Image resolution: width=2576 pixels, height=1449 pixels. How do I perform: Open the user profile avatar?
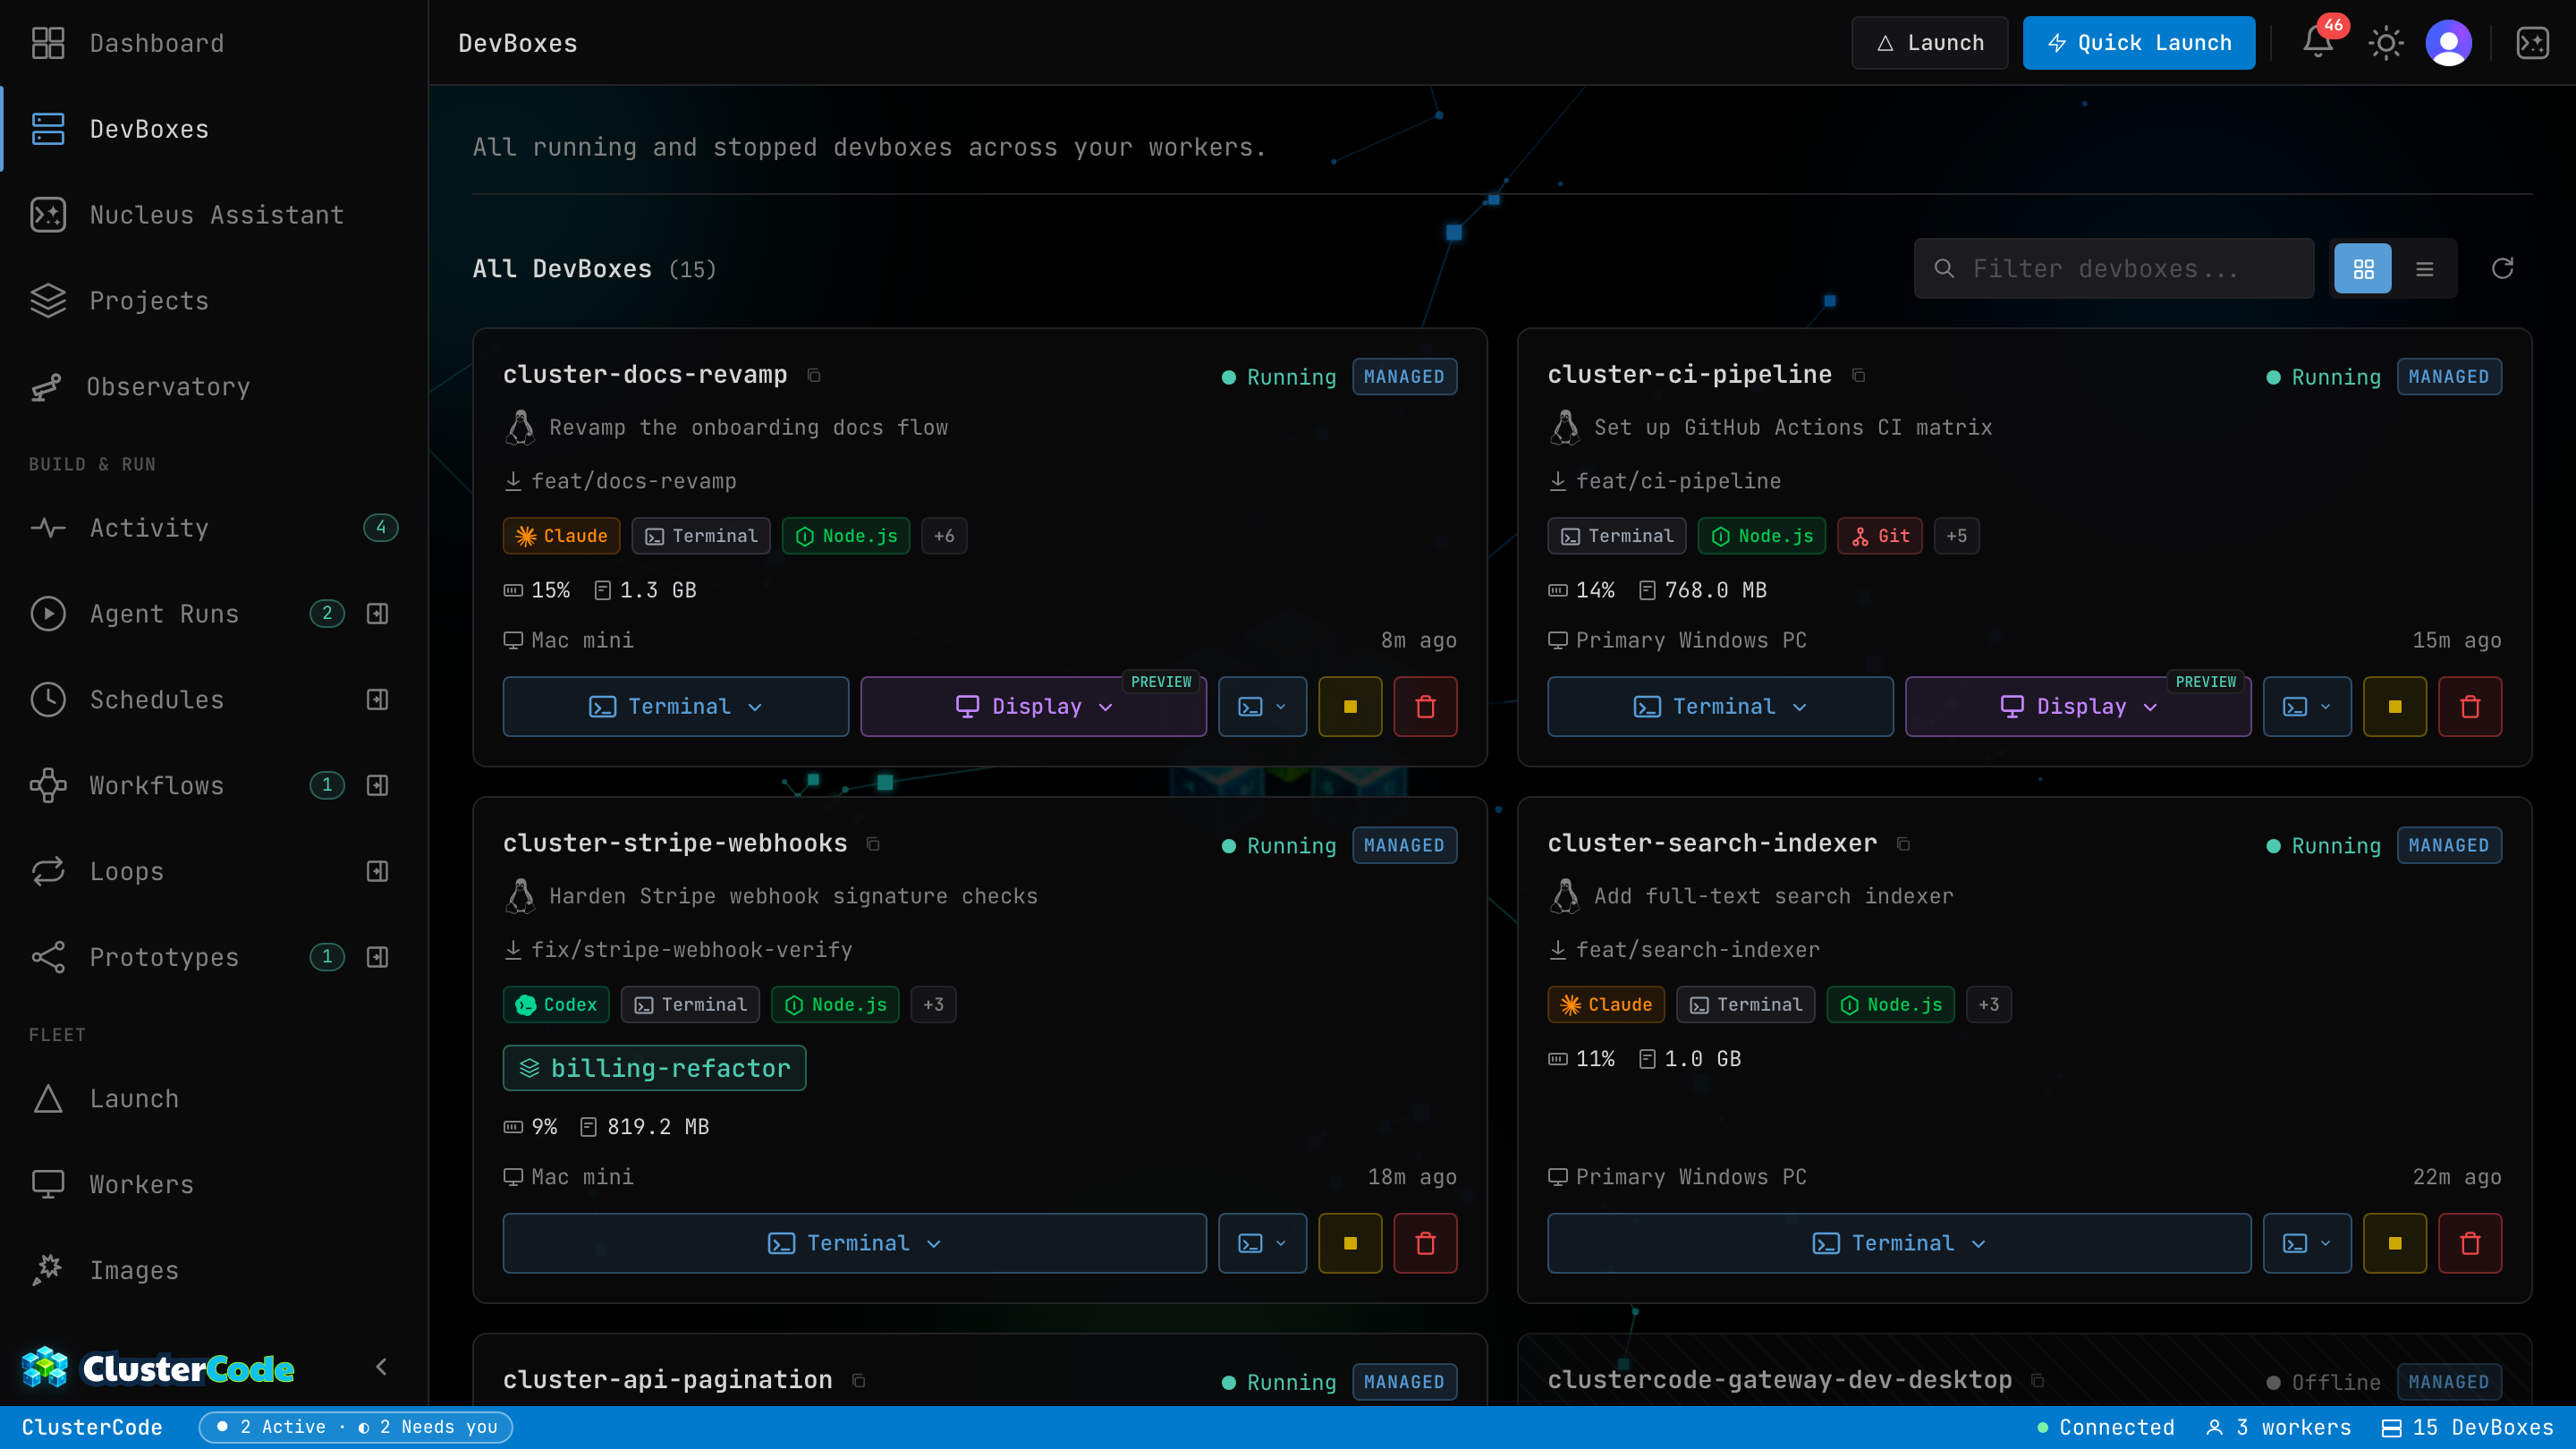pyautogui.click(x=2449, y=43)
